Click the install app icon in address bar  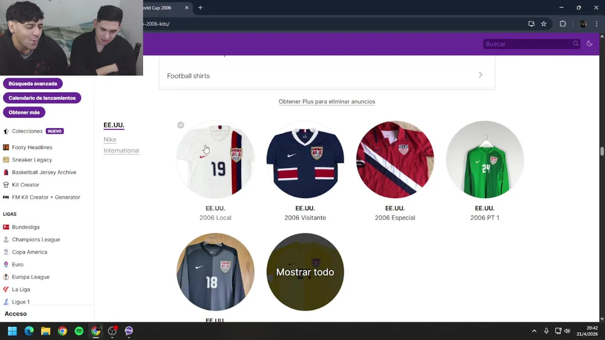click(x=531, y=24)
